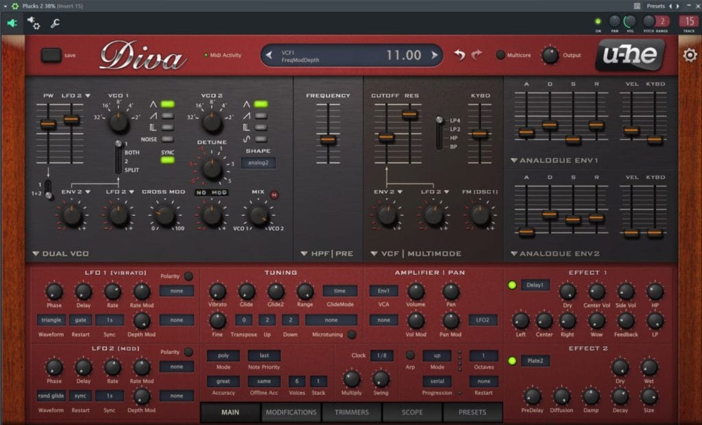The height and width of the screenshot is (425, 702).
Task: Click the undo arrow icon
Action: tap(460, 55)
